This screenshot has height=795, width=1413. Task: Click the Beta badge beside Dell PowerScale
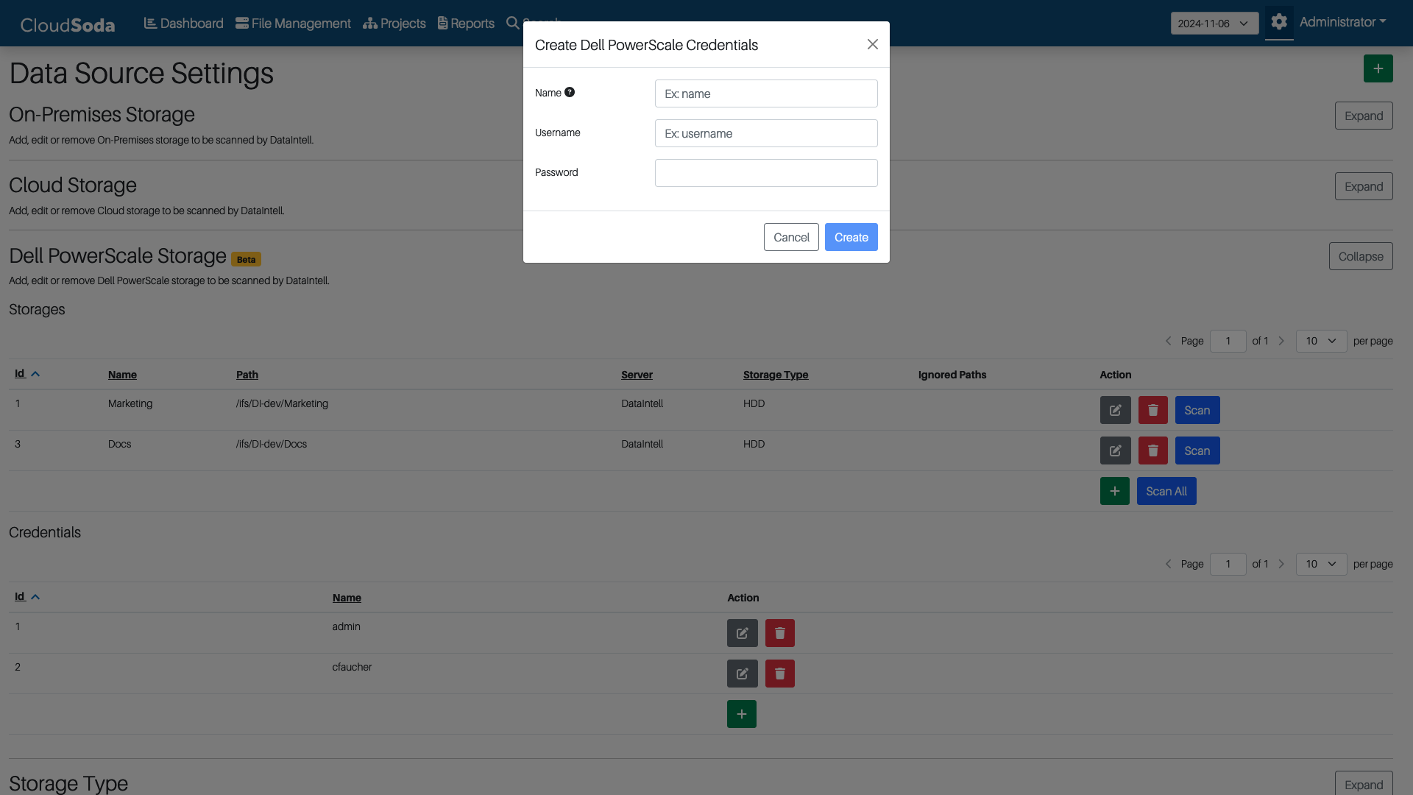(246, 259)
